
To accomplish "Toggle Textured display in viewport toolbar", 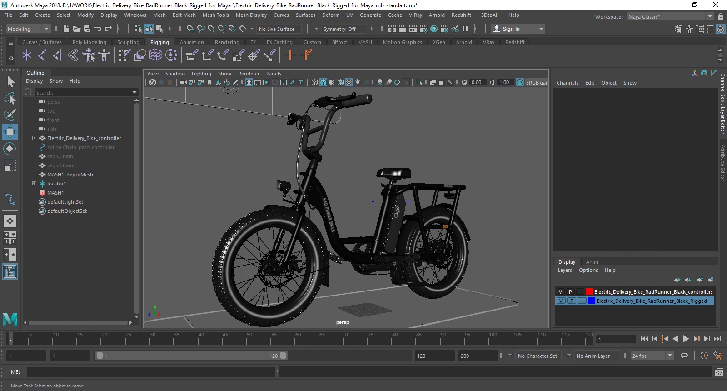I will point(349,82).
